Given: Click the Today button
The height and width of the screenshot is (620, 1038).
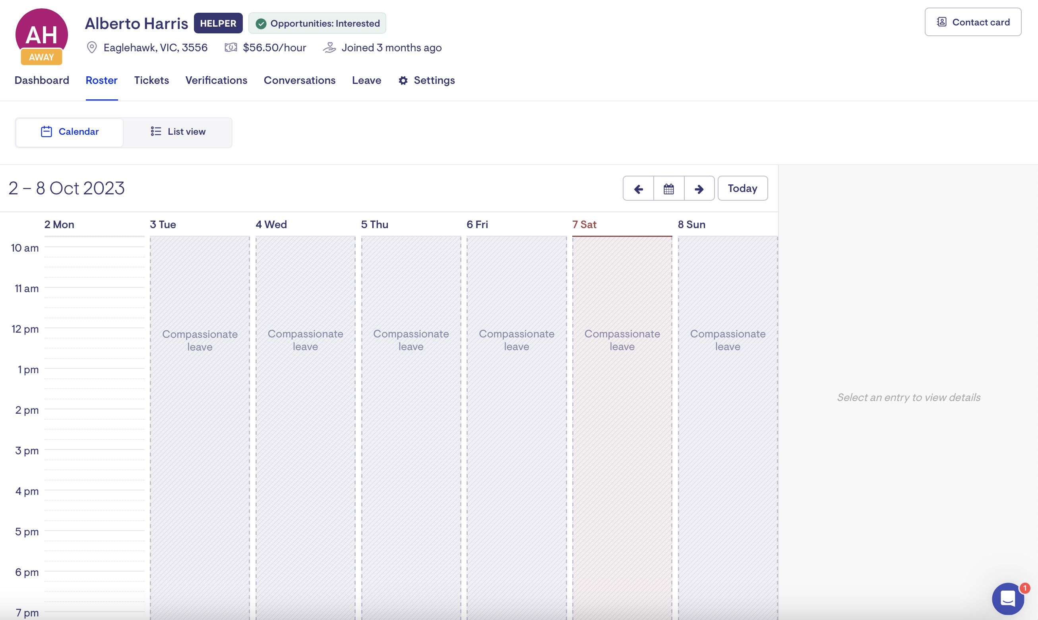Looking at the screenshot, I should pos(742,188).
